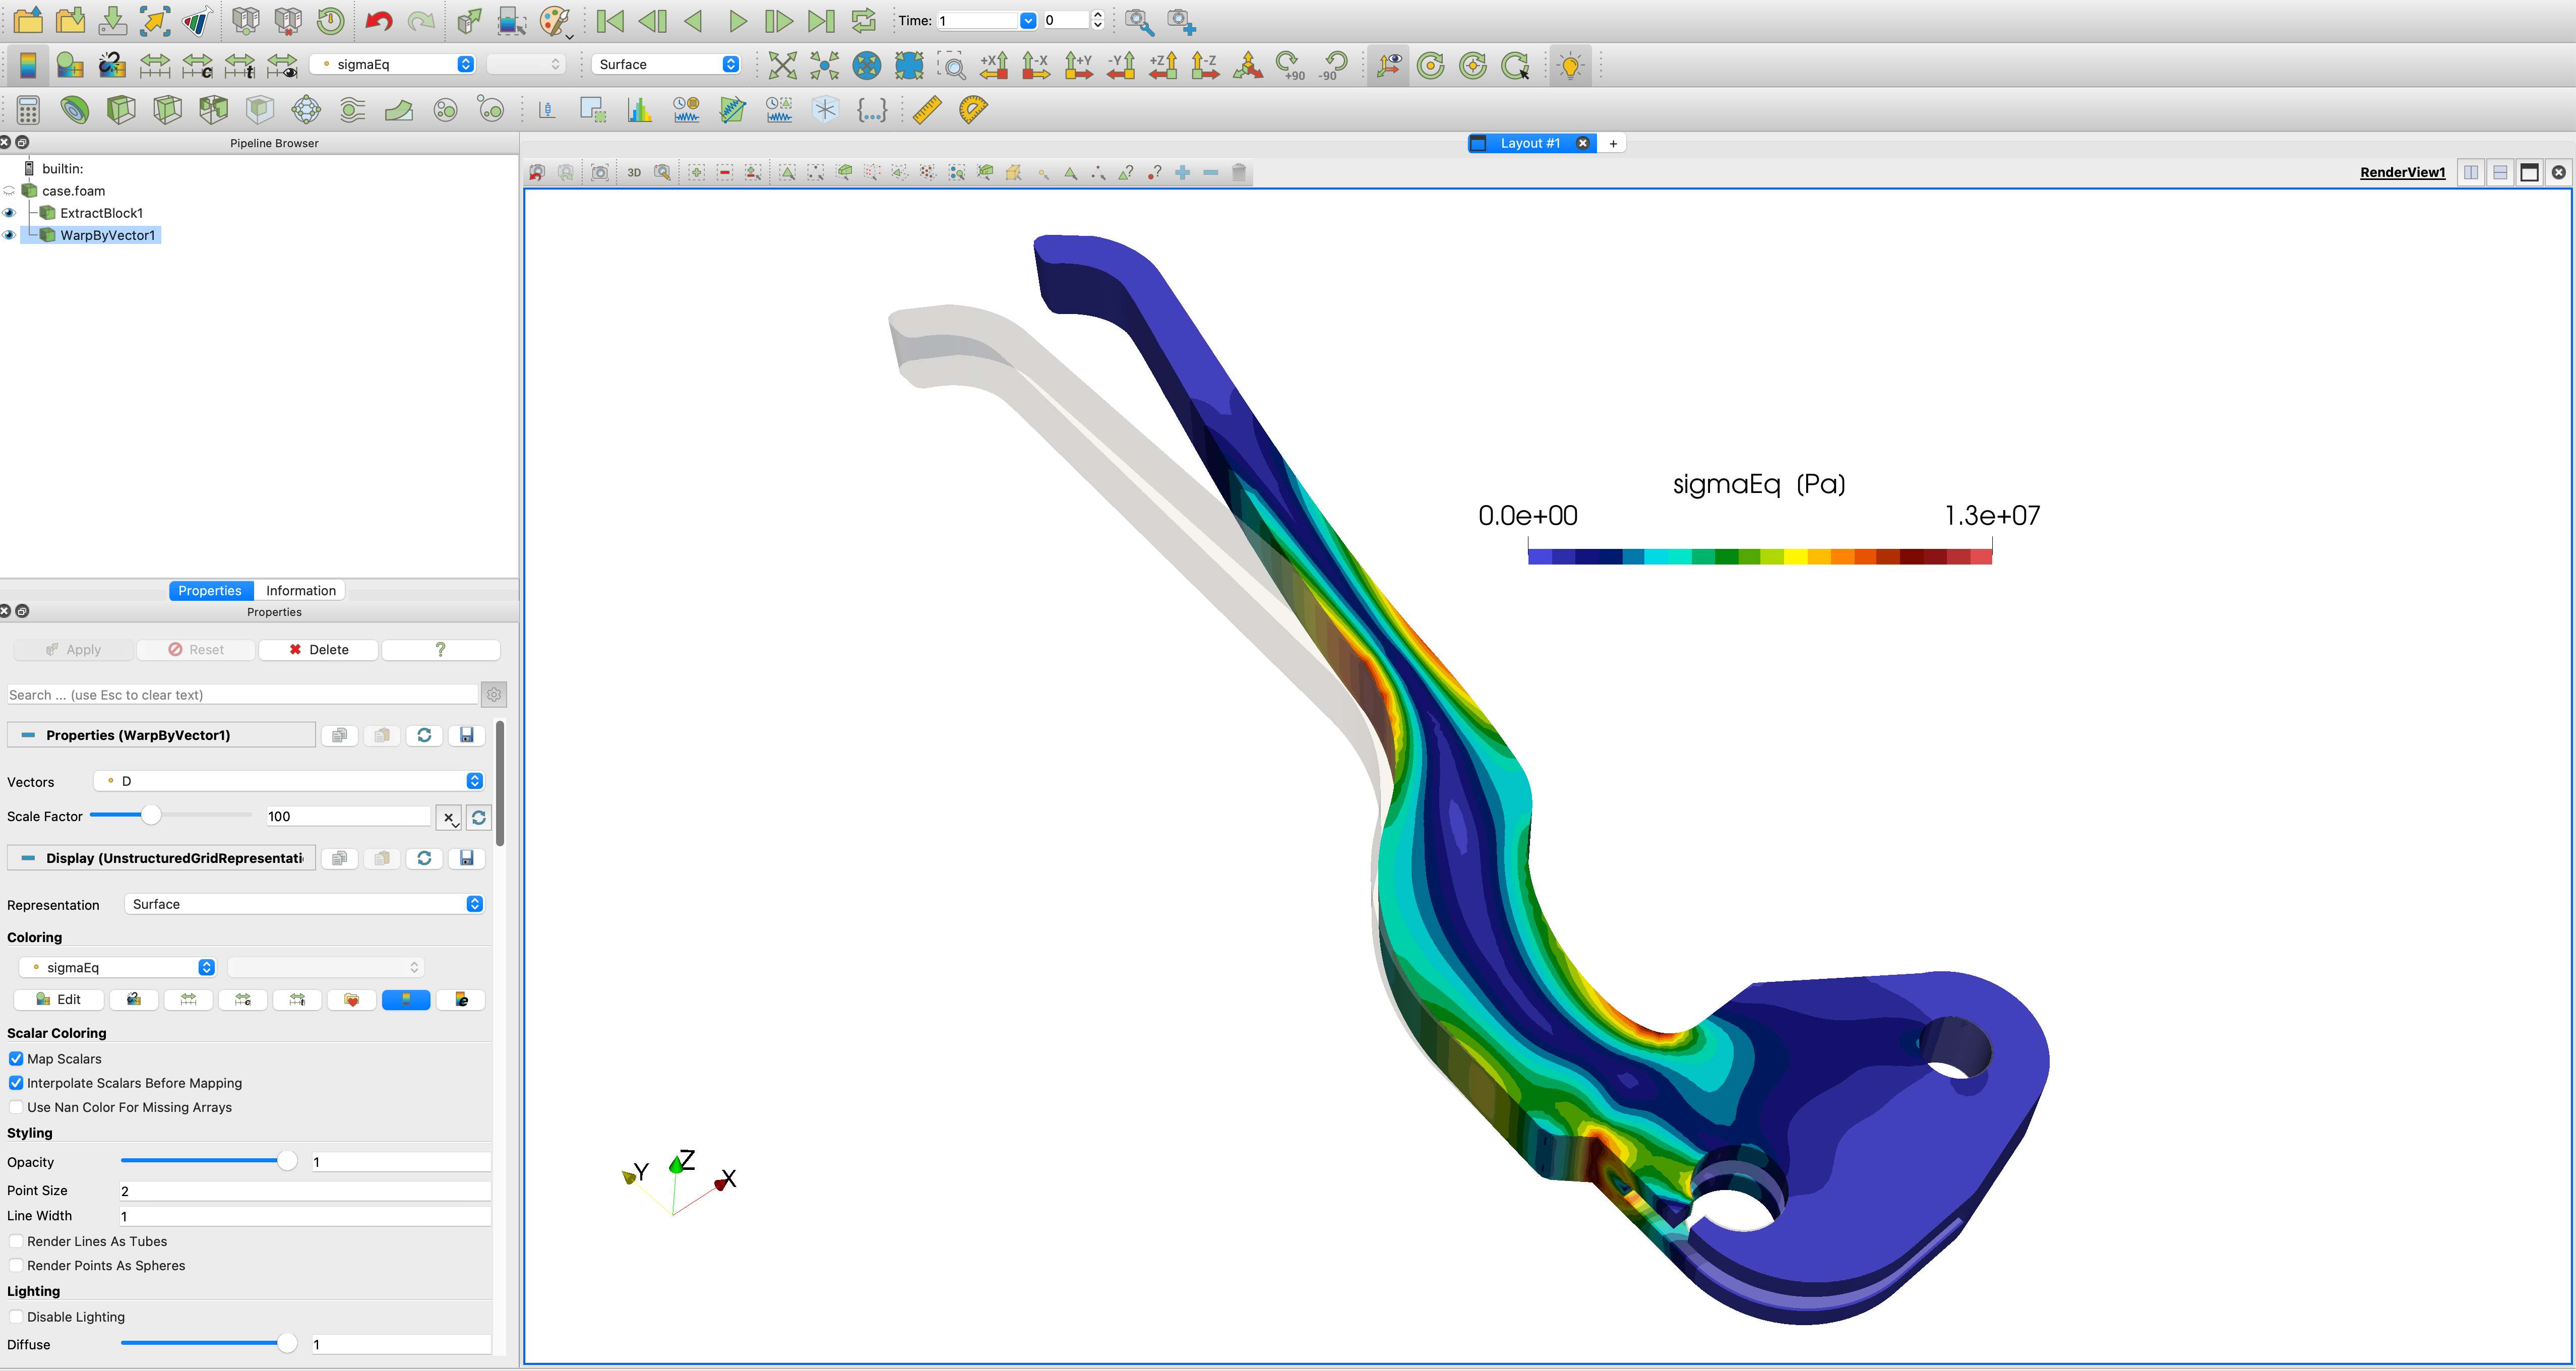Click the Undo red arrow icon

coord(378,21)
